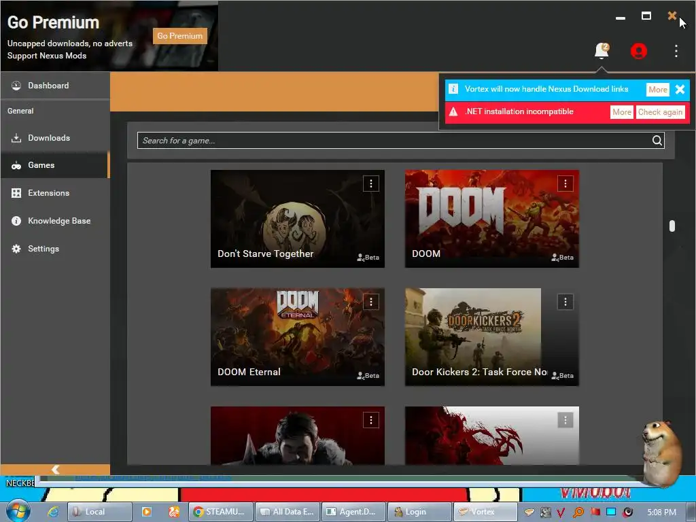Select the DOOM game thumbnail
Viewport: 696px width, 522px height.
[492, 219]
